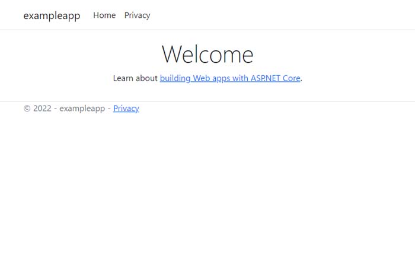The image size is (415, 271).
Task: Follow the building Web apps with ASP.NET Core link
Action: coord(230,78)
